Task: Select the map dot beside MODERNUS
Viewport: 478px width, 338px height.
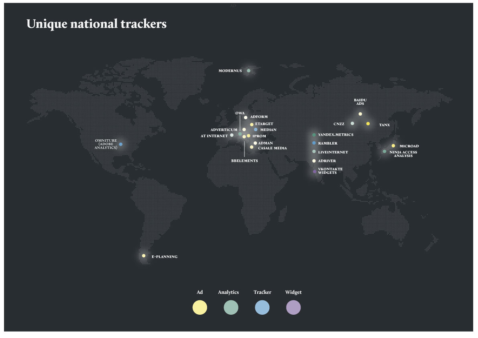Action: pos(248,71)
